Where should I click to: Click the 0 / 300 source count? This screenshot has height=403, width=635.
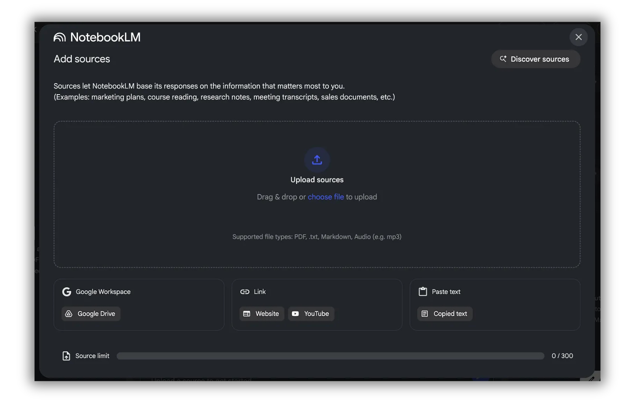pos(562,356)
